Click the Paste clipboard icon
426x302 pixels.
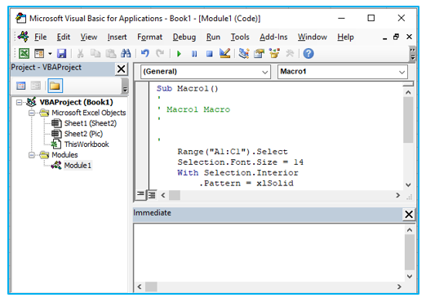point(110,53)
